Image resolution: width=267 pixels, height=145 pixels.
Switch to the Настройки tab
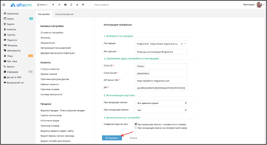point(44,14)
